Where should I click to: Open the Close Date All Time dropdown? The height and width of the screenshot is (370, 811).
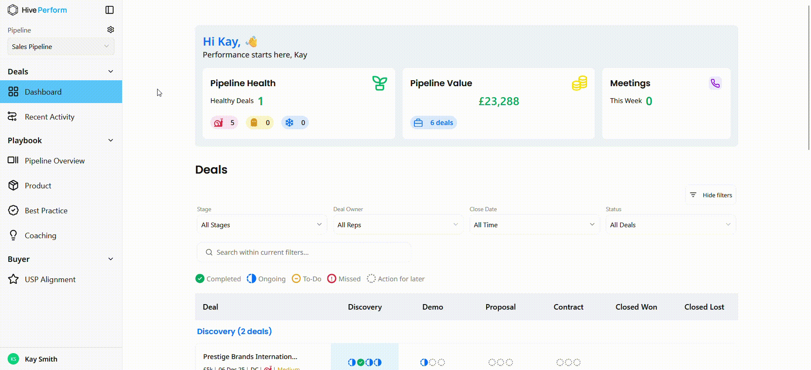[534, 225]
